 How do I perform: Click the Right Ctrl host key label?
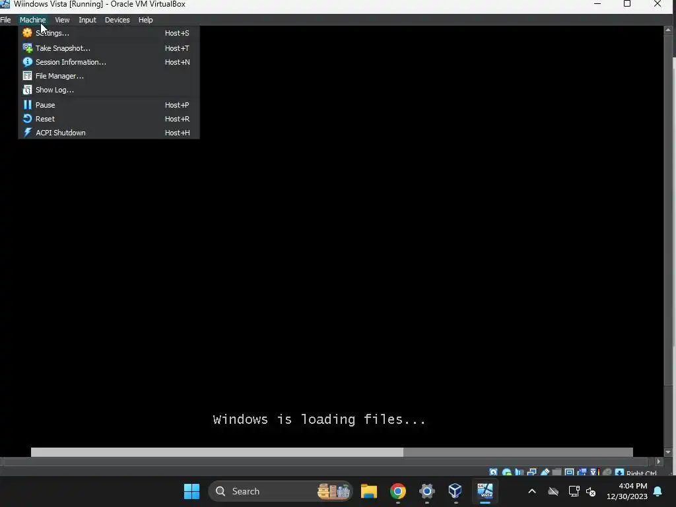pos(642,473)
